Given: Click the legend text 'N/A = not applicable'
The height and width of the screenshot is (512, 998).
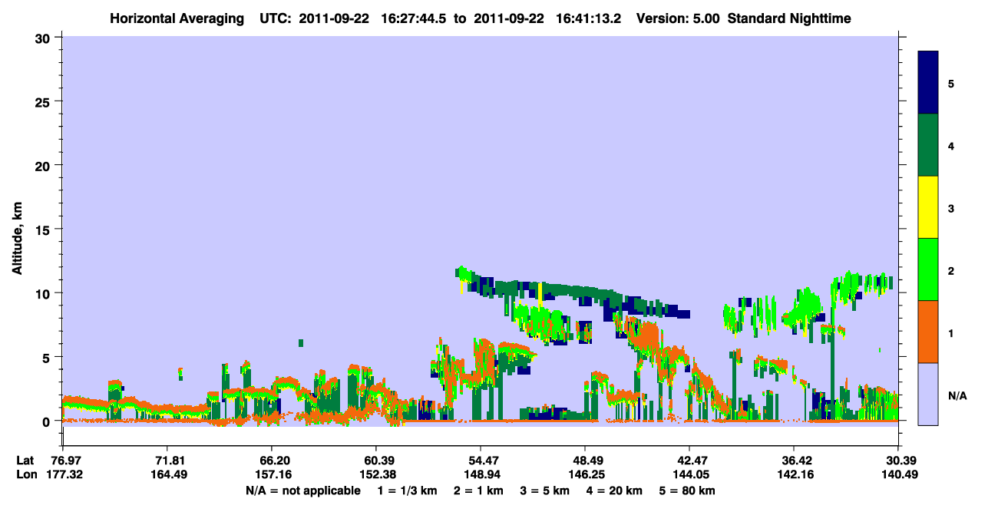Looking at the screenshot, I should pos(302,491).
